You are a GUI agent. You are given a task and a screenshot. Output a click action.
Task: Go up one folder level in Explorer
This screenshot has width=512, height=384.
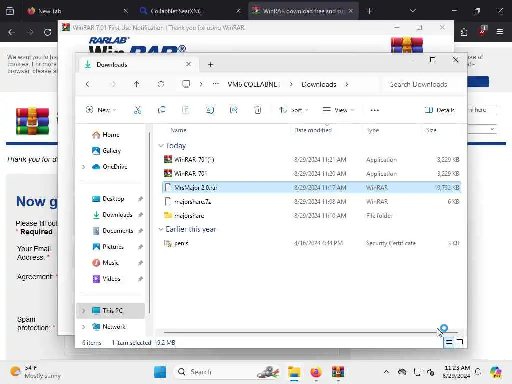coord(137,84)
